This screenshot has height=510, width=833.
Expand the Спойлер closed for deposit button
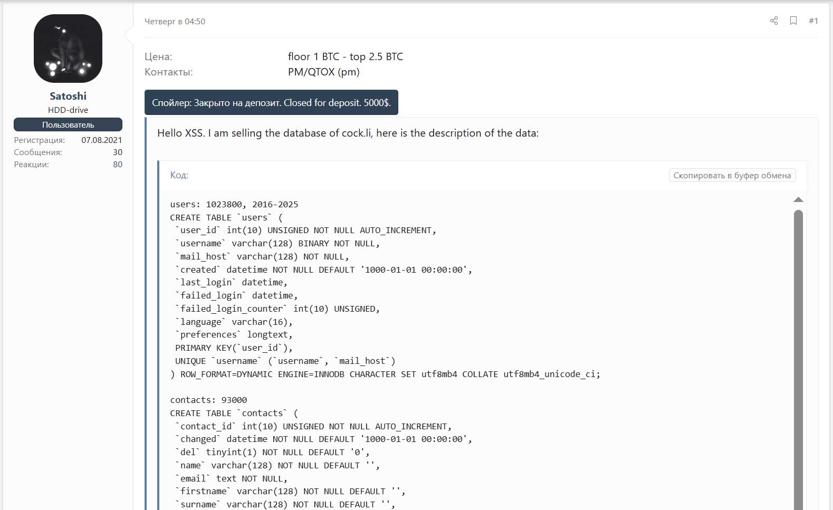(x=271, y=102)
